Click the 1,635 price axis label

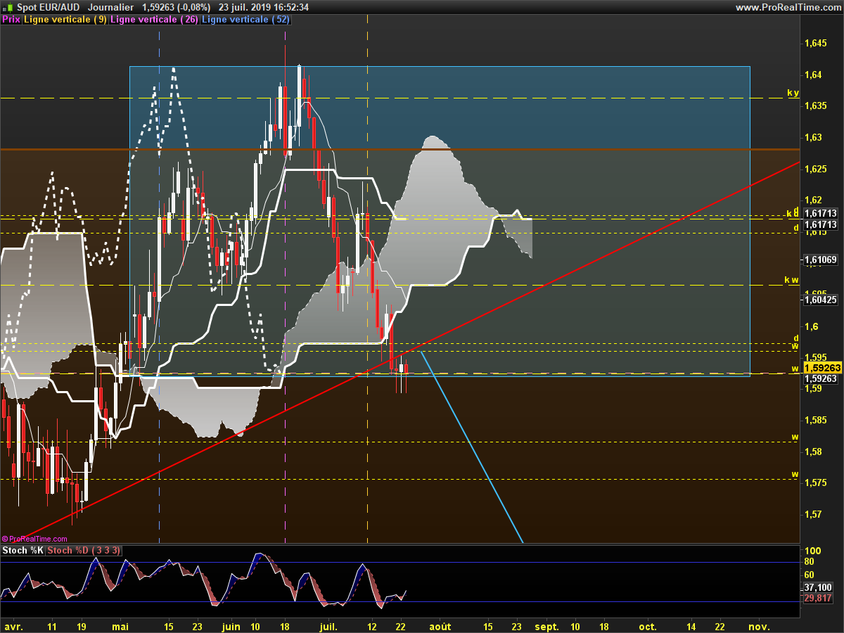pos(814,106)
